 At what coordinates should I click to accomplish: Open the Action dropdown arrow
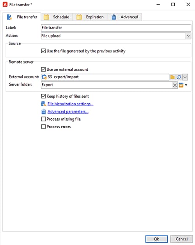point(188,36)
